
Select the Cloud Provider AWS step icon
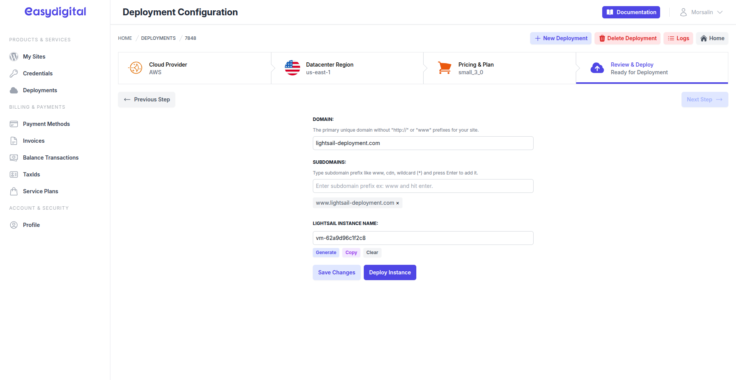pyautogui.click(x=135, y=68)
